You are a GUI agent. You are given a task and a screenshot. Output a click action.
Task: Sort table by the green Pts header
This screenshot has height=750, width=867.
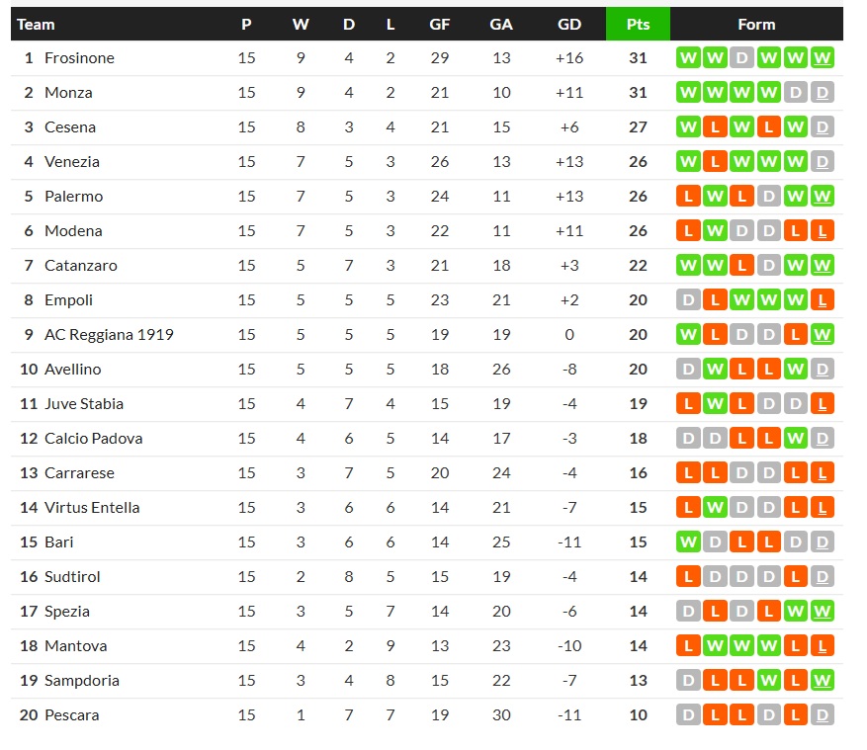coord(638,25)
